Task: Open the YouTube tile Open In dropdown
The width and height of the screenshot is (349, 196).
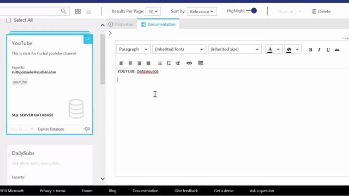Action: (21, 129)
